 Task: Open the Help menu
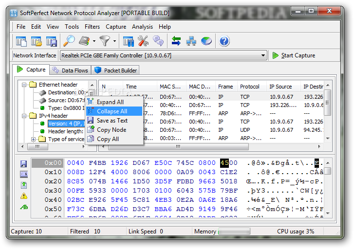pyautogui.click(x=165, y=27)
